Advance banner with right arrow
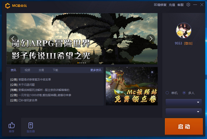This screenshot has height=139, width=207. pyautogui.click(x=151, y=39)
